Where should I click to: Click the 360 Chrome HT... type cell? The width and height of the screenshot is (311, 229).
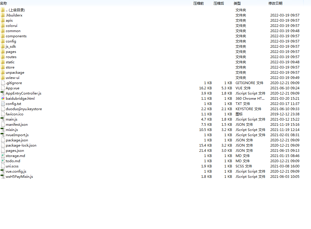pyautogui.click(x=250, y=98)
